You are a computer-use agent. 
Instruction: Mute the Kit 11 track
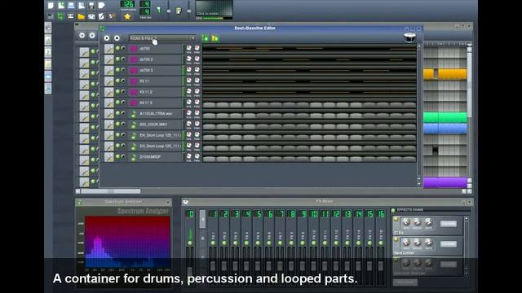click(x=117, y=81)
